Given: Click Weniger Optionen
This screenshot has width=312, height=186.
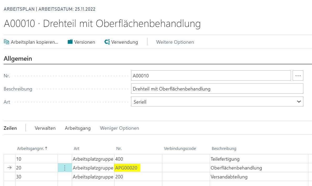Looking at the screenshot, I should [x=119, y=128].
